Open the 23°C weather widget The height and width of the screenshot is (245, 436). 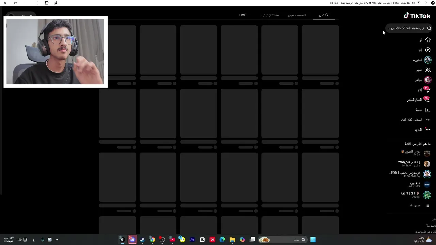coord(423,240)
